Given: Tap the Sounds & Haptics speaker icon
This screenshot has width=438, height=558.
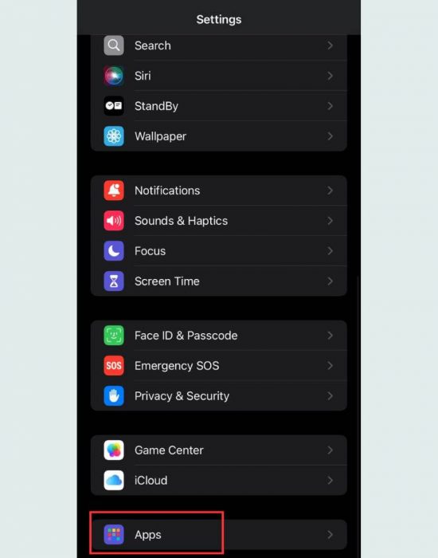Looking at the screenshot, I should [x=114, y=221].
